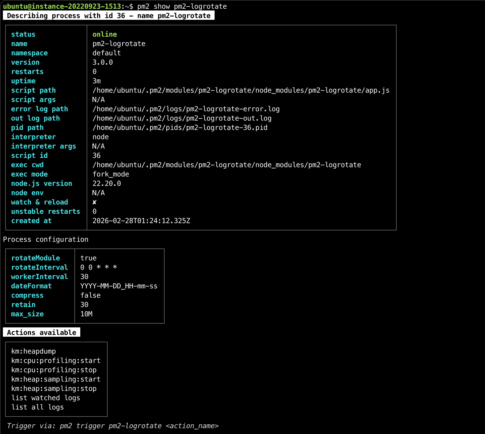
Task: Select the list watched logs action
Action: pyautogui.click(x=46, y=398)
